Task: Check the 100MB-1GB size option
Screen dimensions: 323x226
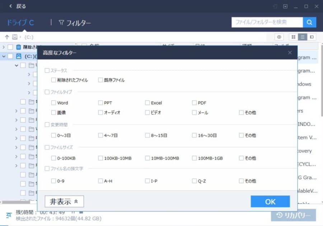Action: [x=194, y=158]
